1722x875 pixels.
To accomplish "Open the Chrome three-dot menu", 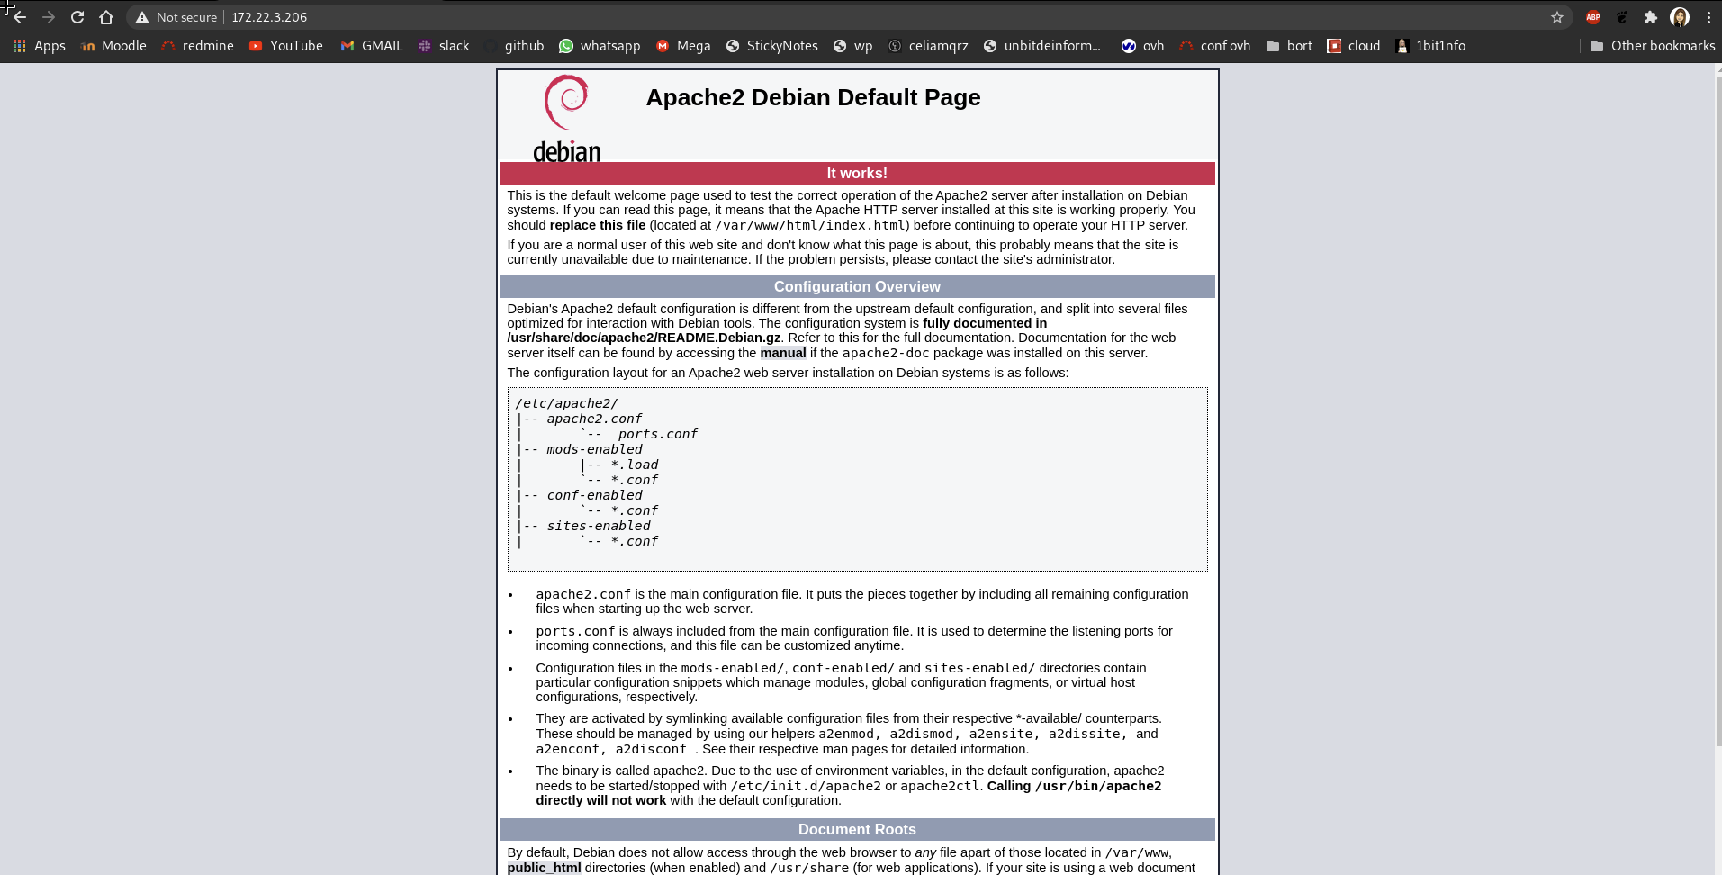I will tap(1708, 16).
